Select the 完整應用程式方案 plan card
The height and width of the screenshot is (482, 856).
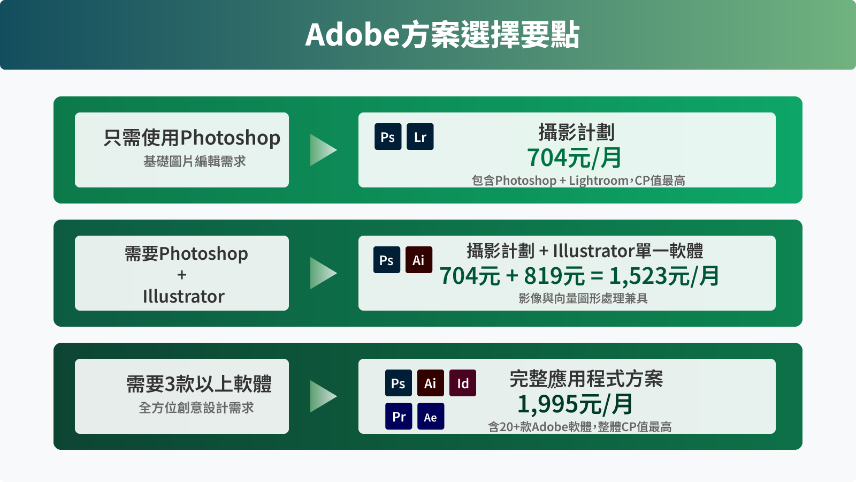click(x=566, y=396)
